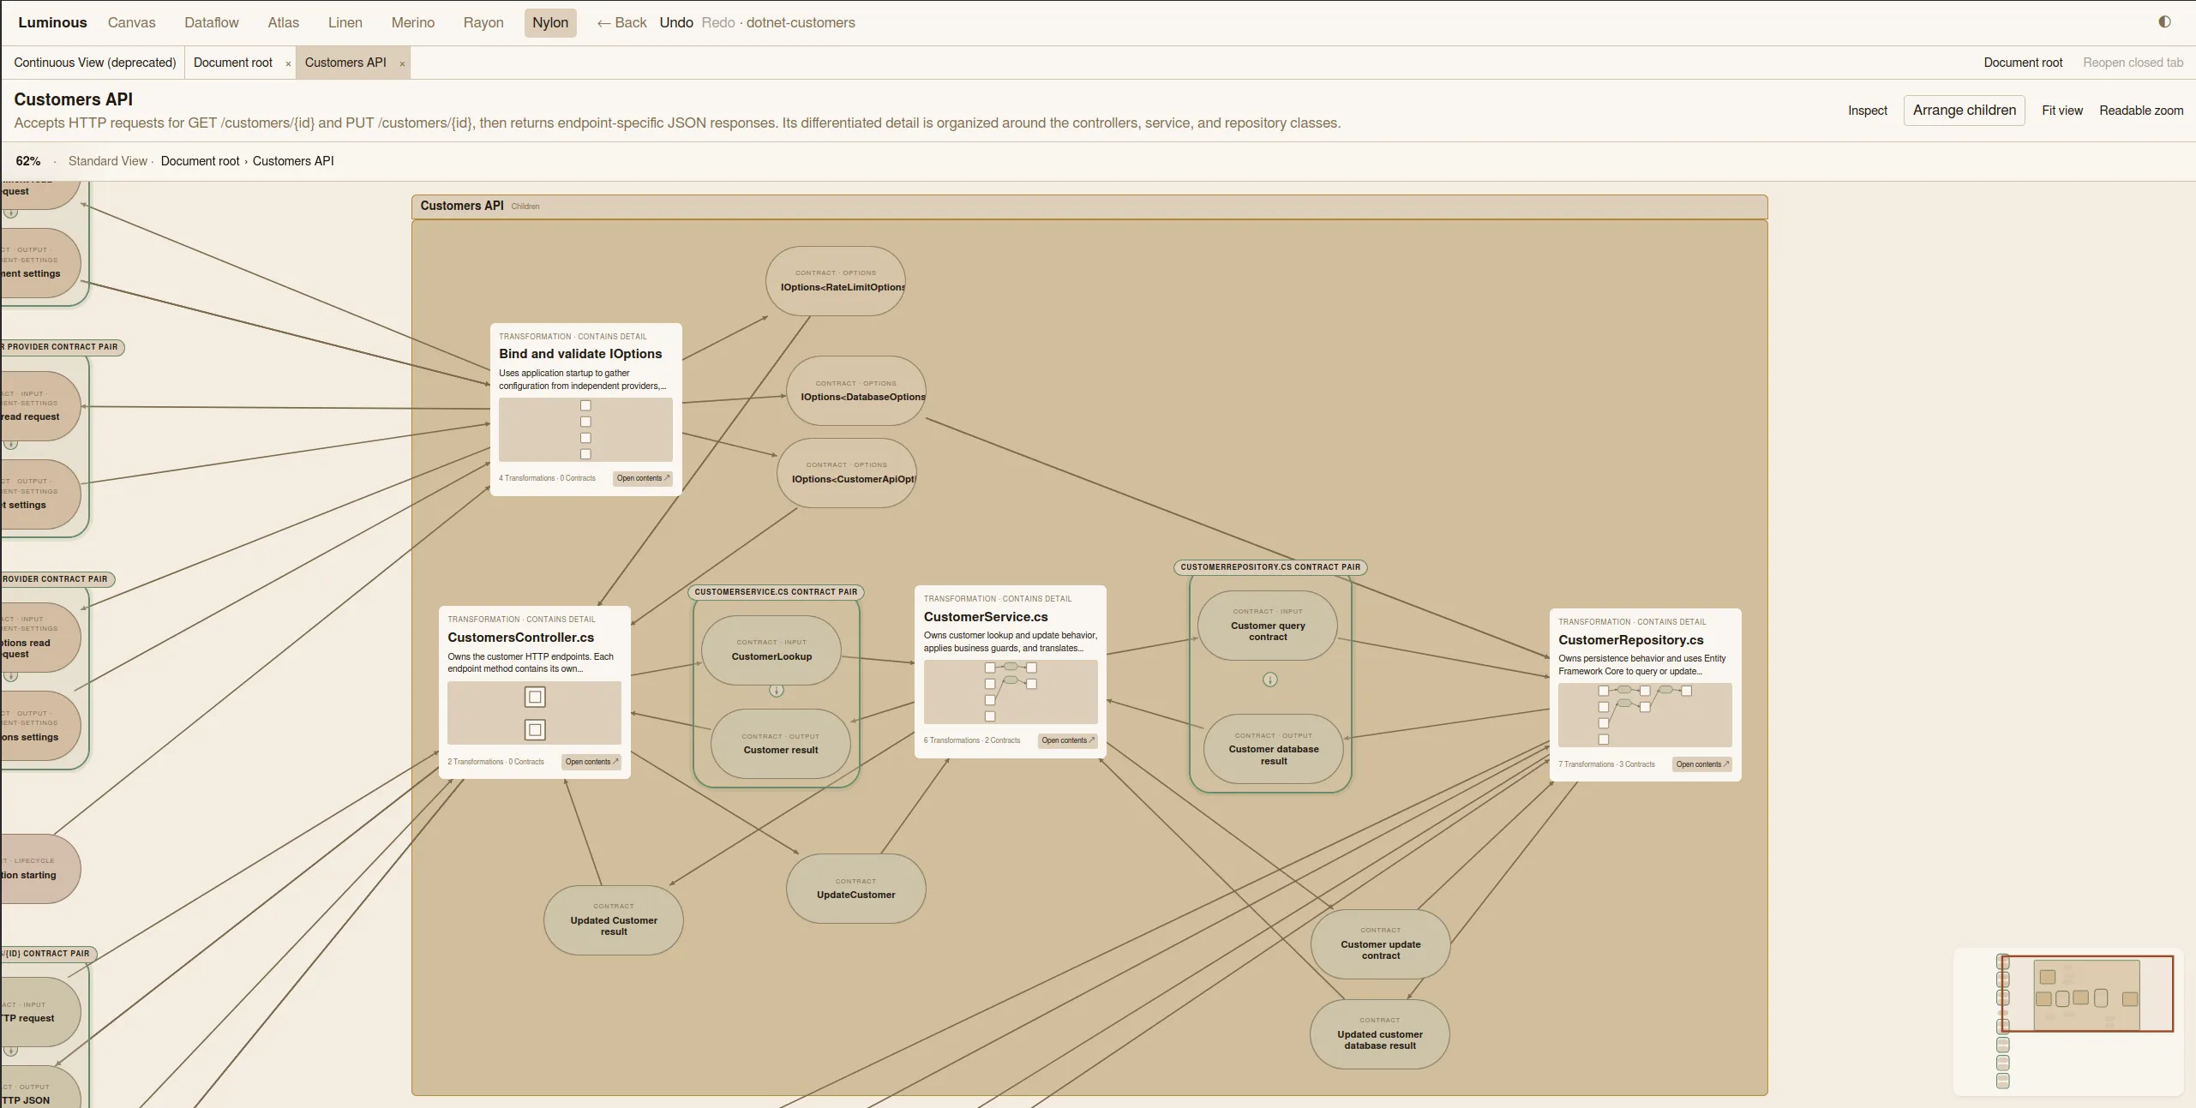Select Updated Customer result contract node

pyautogui.click(x=614, y=920)
